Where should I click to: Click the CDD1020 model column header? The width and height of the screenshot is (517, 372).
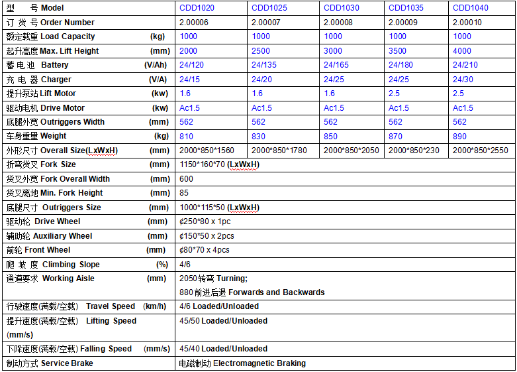[x=197, y=8]
